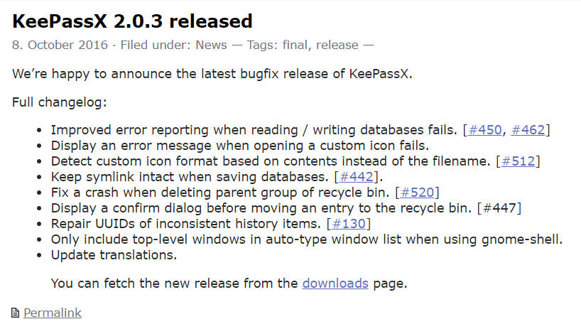Open issue link #462
The height and width of the screenshot is (329, 581).
(528, 130)
